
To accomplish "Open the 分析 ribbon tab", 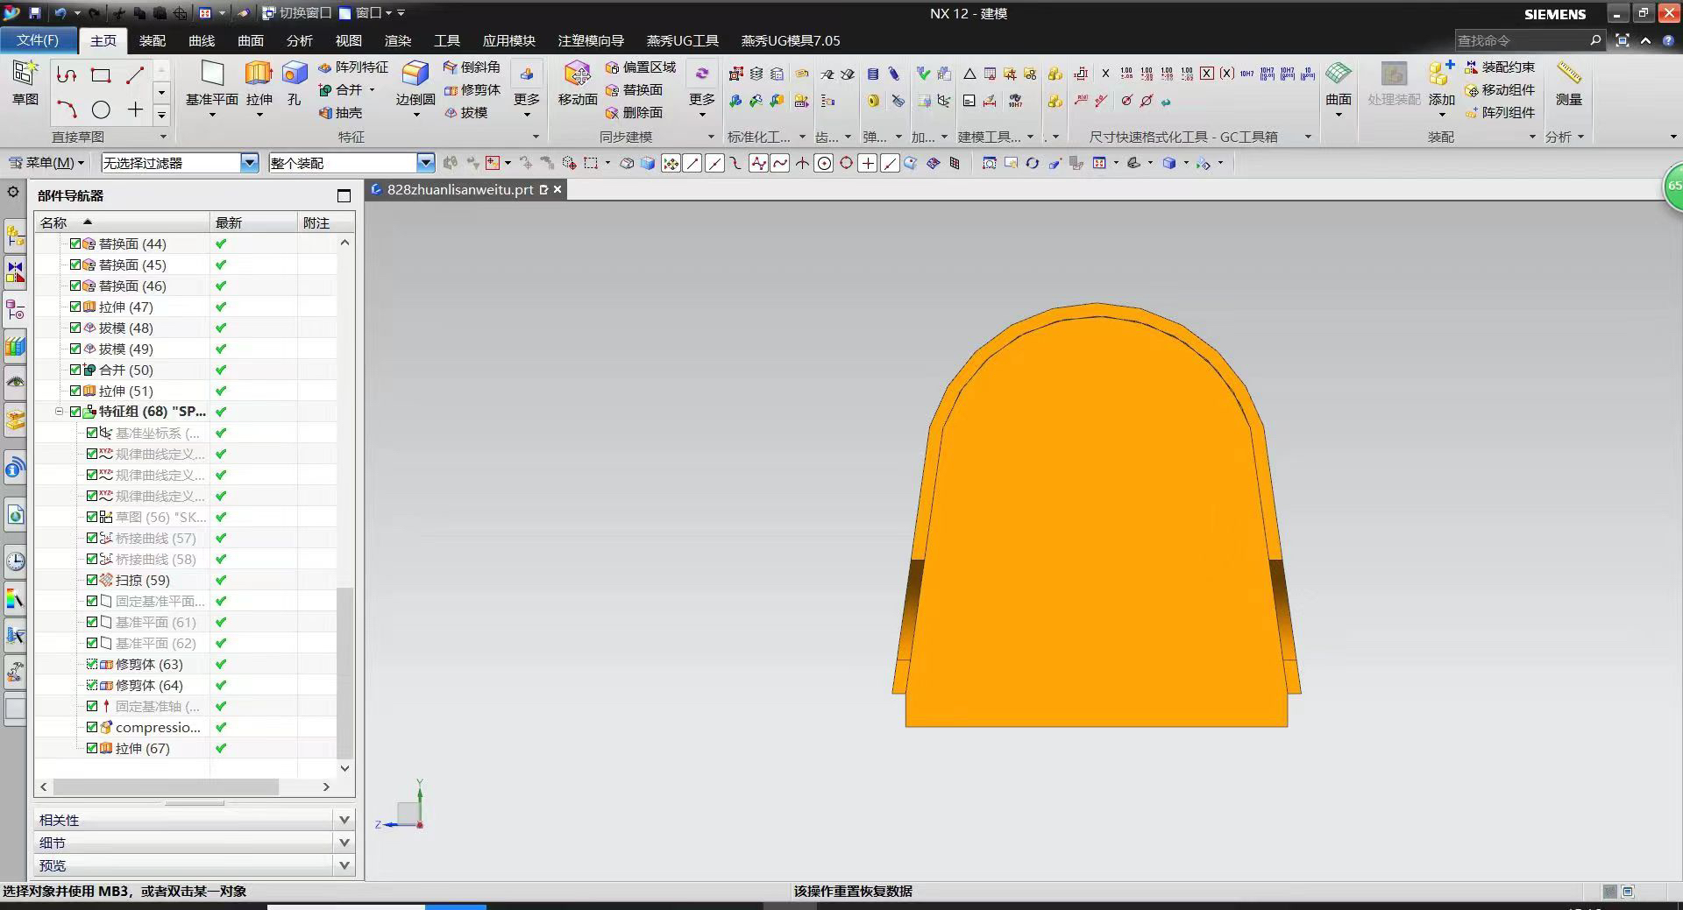I will pos(299,40).
